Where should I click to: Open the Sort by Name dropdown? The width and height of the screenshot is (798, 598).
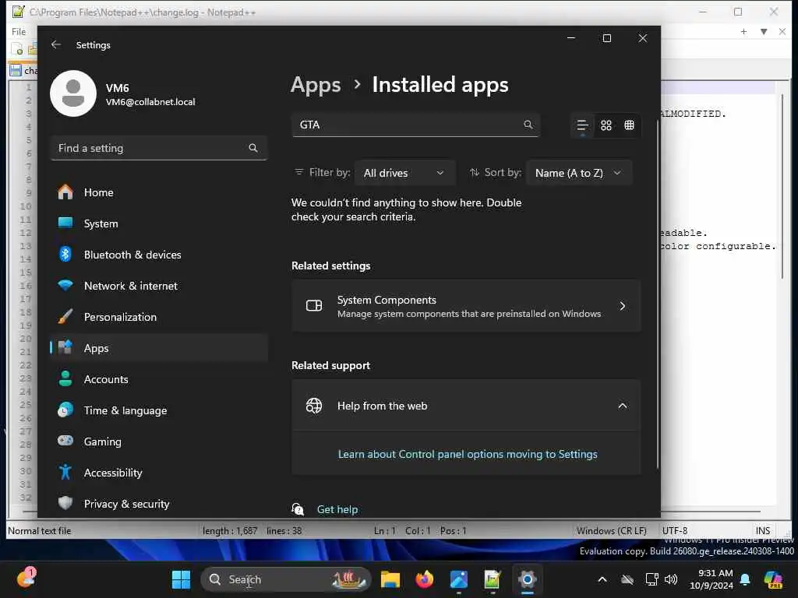[579, 173]
